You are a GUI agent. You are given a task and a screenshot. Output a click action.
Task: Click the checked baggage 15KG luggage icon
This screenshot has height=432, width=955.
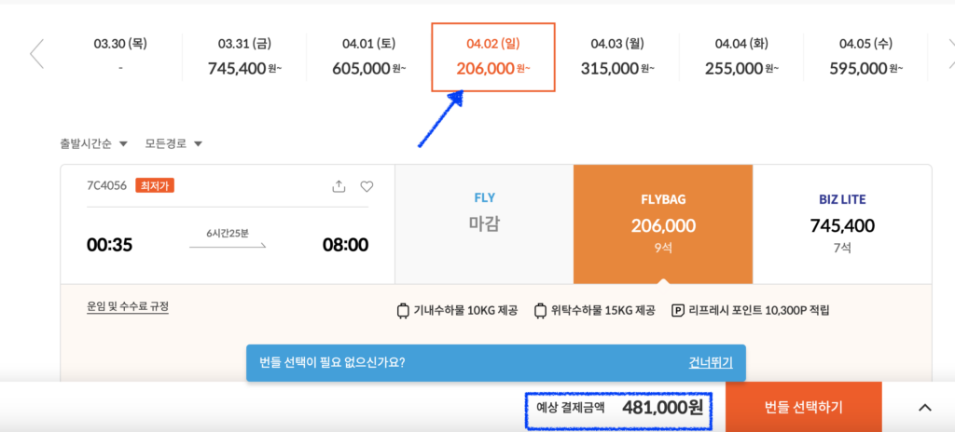coord(540,311)
